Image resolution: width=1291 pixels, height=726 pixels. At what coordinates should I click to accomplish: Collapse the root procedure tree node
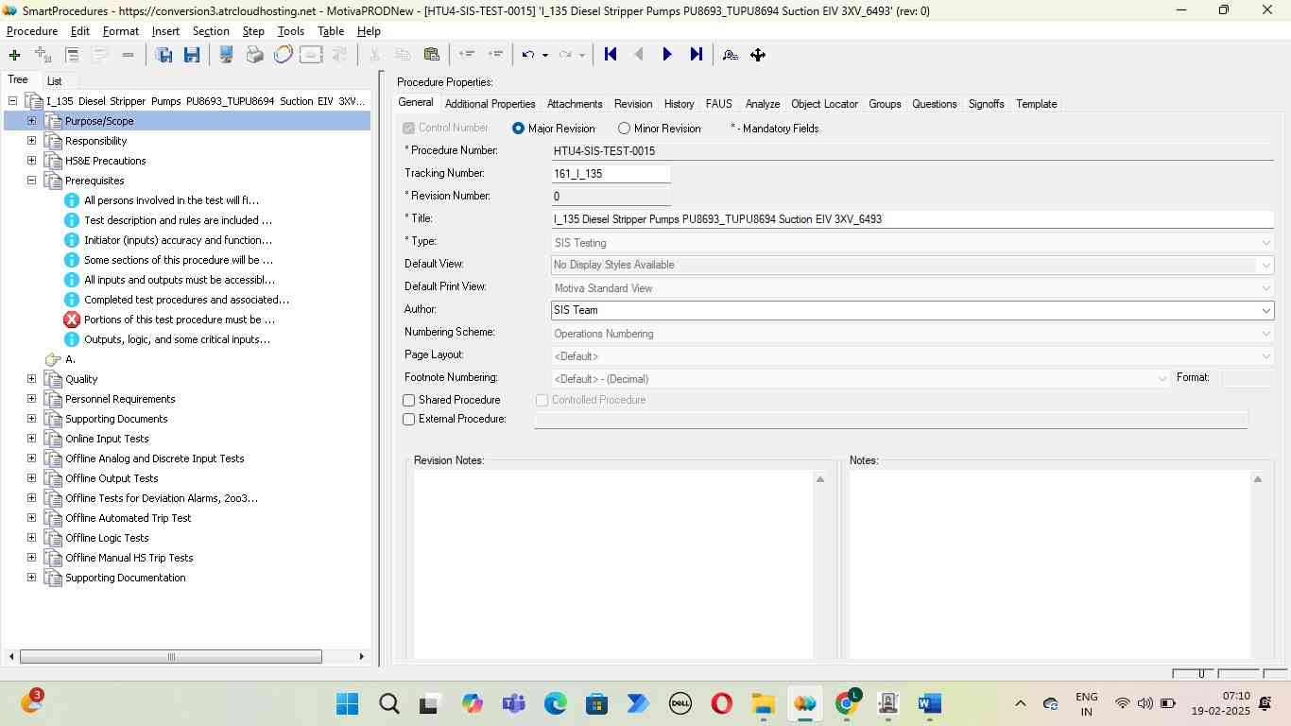(13, 101)
